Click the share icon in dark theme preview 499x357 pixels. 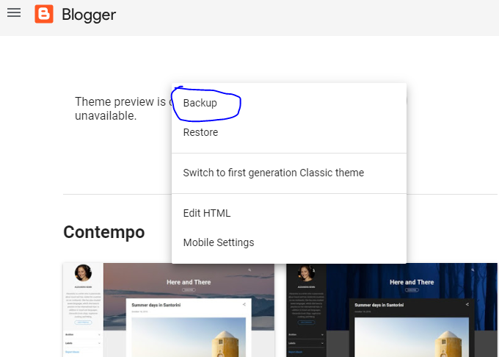pyautogui.click(x=467, y=304)
